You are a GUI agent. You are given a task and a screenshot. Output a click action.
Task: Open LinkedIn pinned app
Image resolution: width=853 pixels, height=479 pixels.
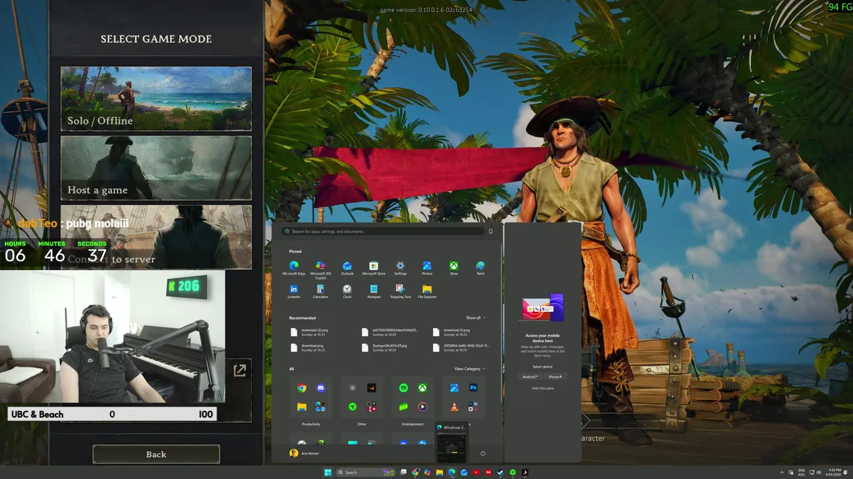click(x=294, y=291)
